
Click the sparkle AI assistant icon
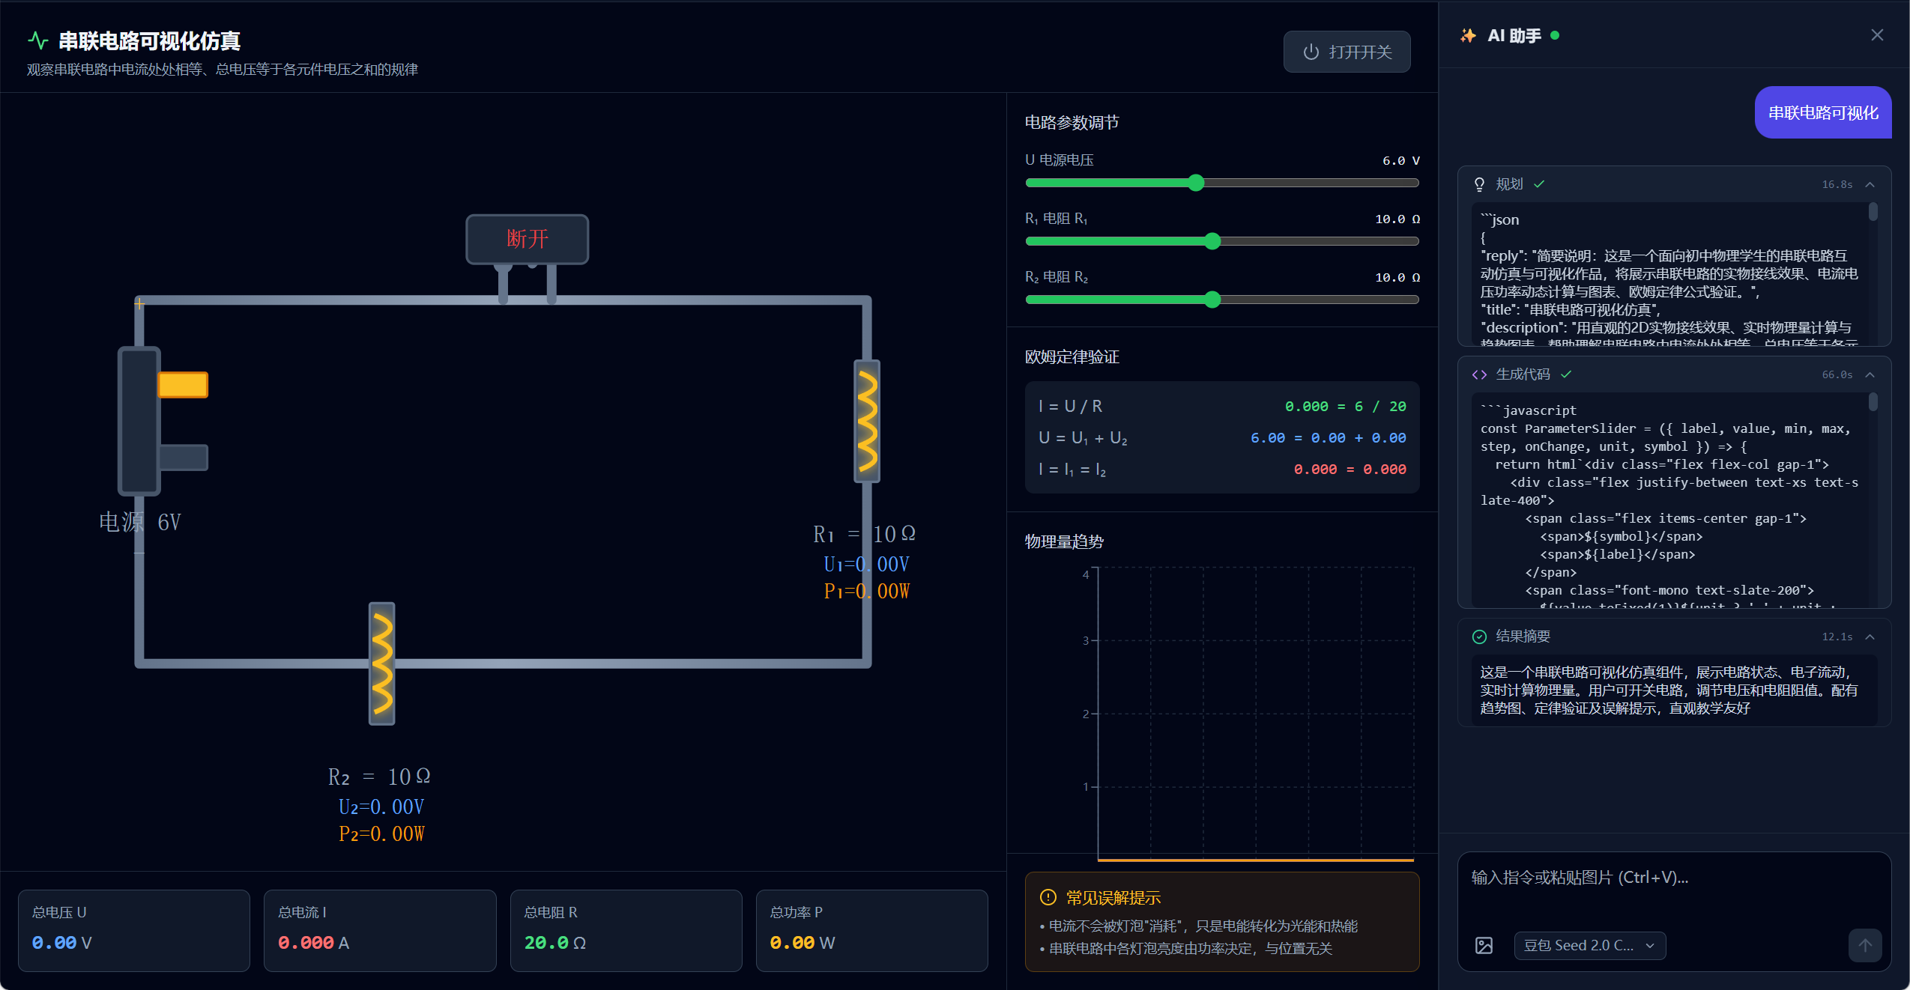pos(1468,36)
